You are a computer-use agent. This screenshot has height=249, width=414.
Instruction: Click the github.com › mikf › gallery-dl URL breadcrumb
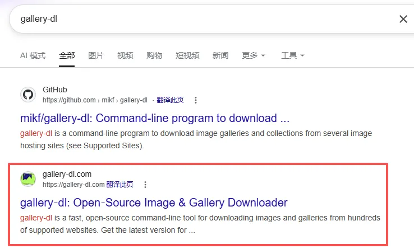(95, 100)
